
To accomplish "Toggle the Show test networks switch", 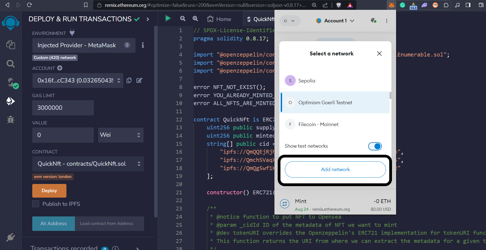I will pyautogui.click(x=375, y=146).
